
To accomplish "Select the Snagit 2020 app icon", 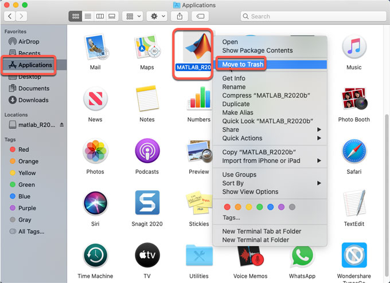I will coord(147,202).
